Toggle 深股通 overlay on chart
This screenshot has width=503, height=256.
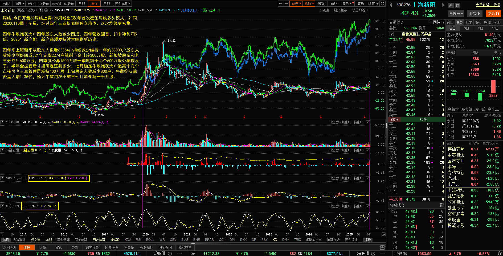[324, 10]
